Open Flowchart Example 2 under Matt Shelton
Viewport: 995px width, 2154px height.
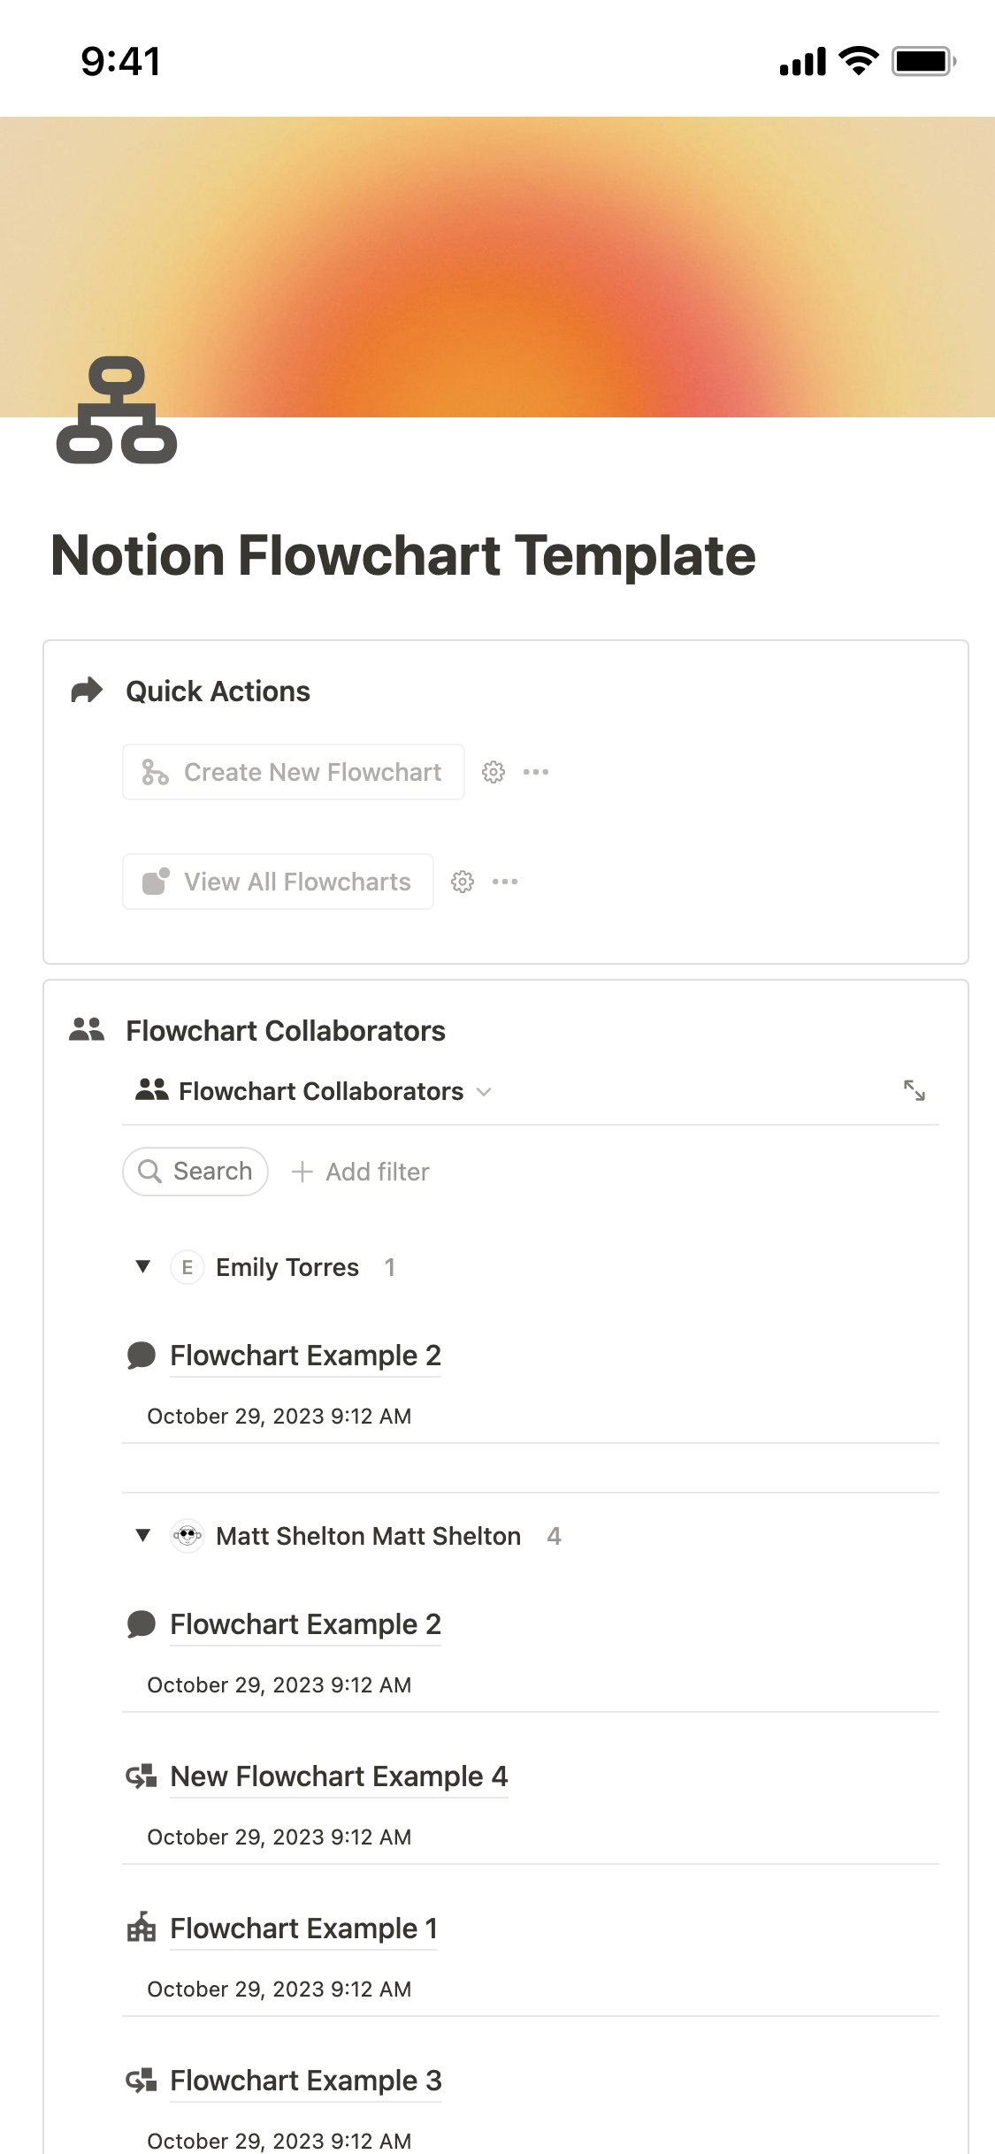click(x=305, y=1623)
